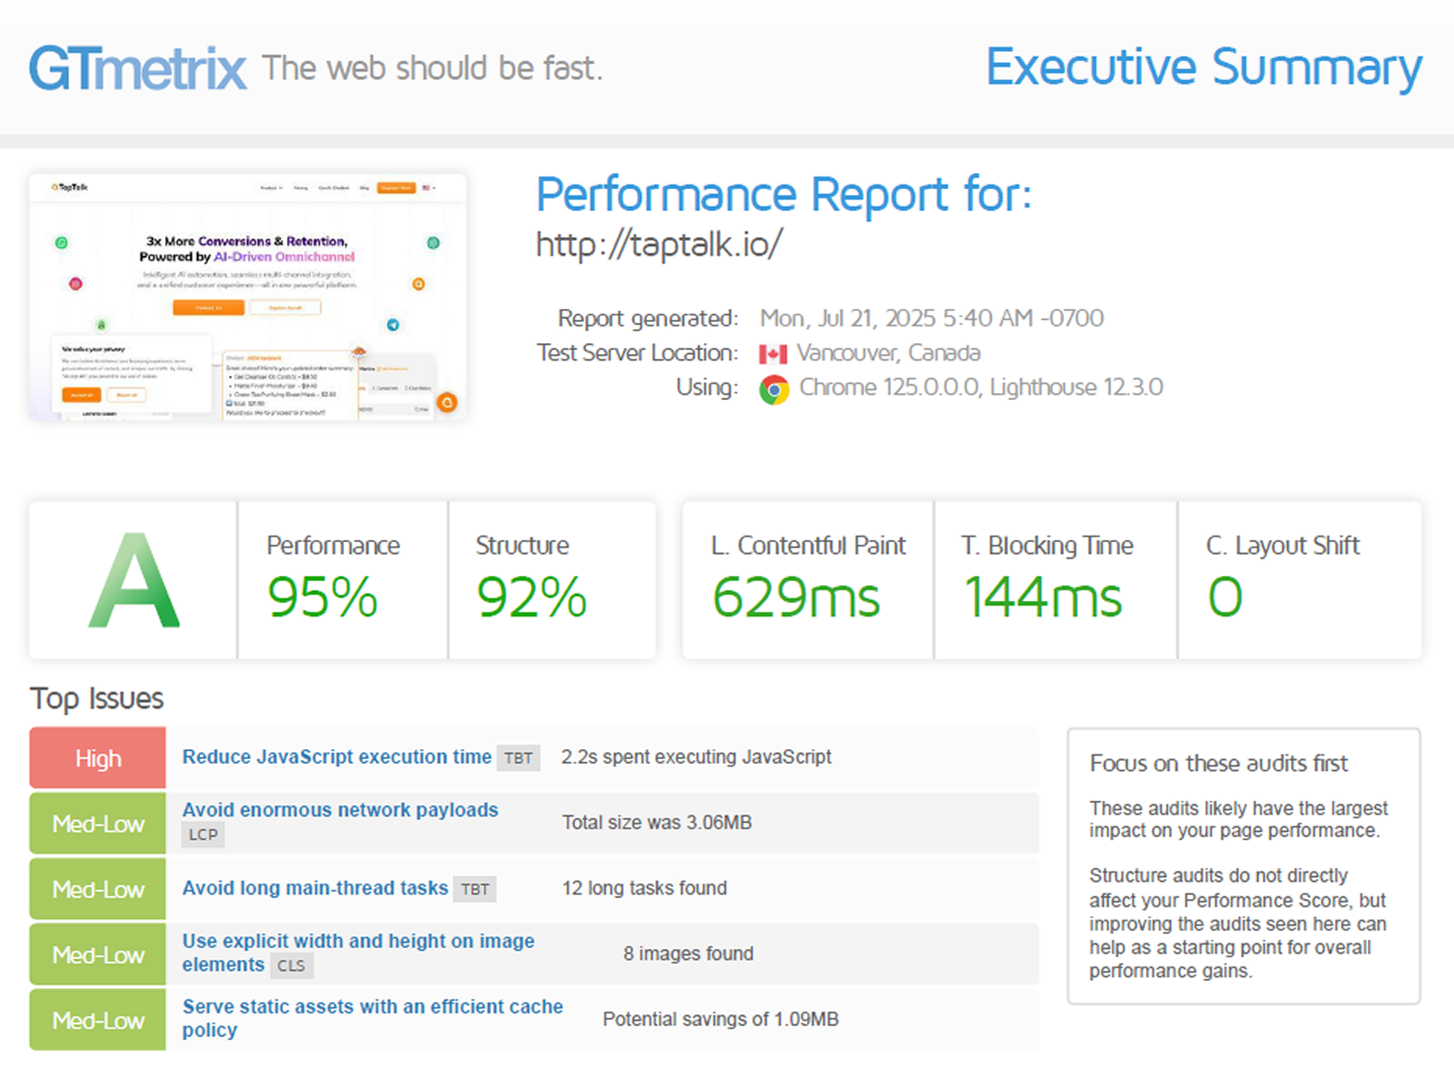Click the 'Top Issues' heading
This screenshot has width=1454, height=1067.
(97, 698)
